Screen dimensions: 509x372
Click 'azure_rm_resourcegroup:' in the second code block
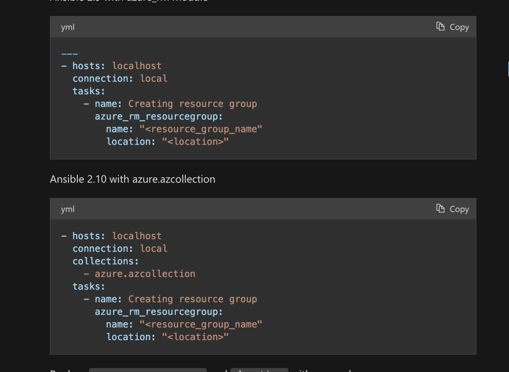(159, 312)
